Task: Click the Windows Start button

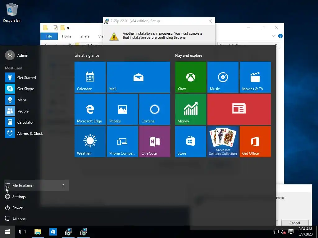Action: click(x=7, y=232)
